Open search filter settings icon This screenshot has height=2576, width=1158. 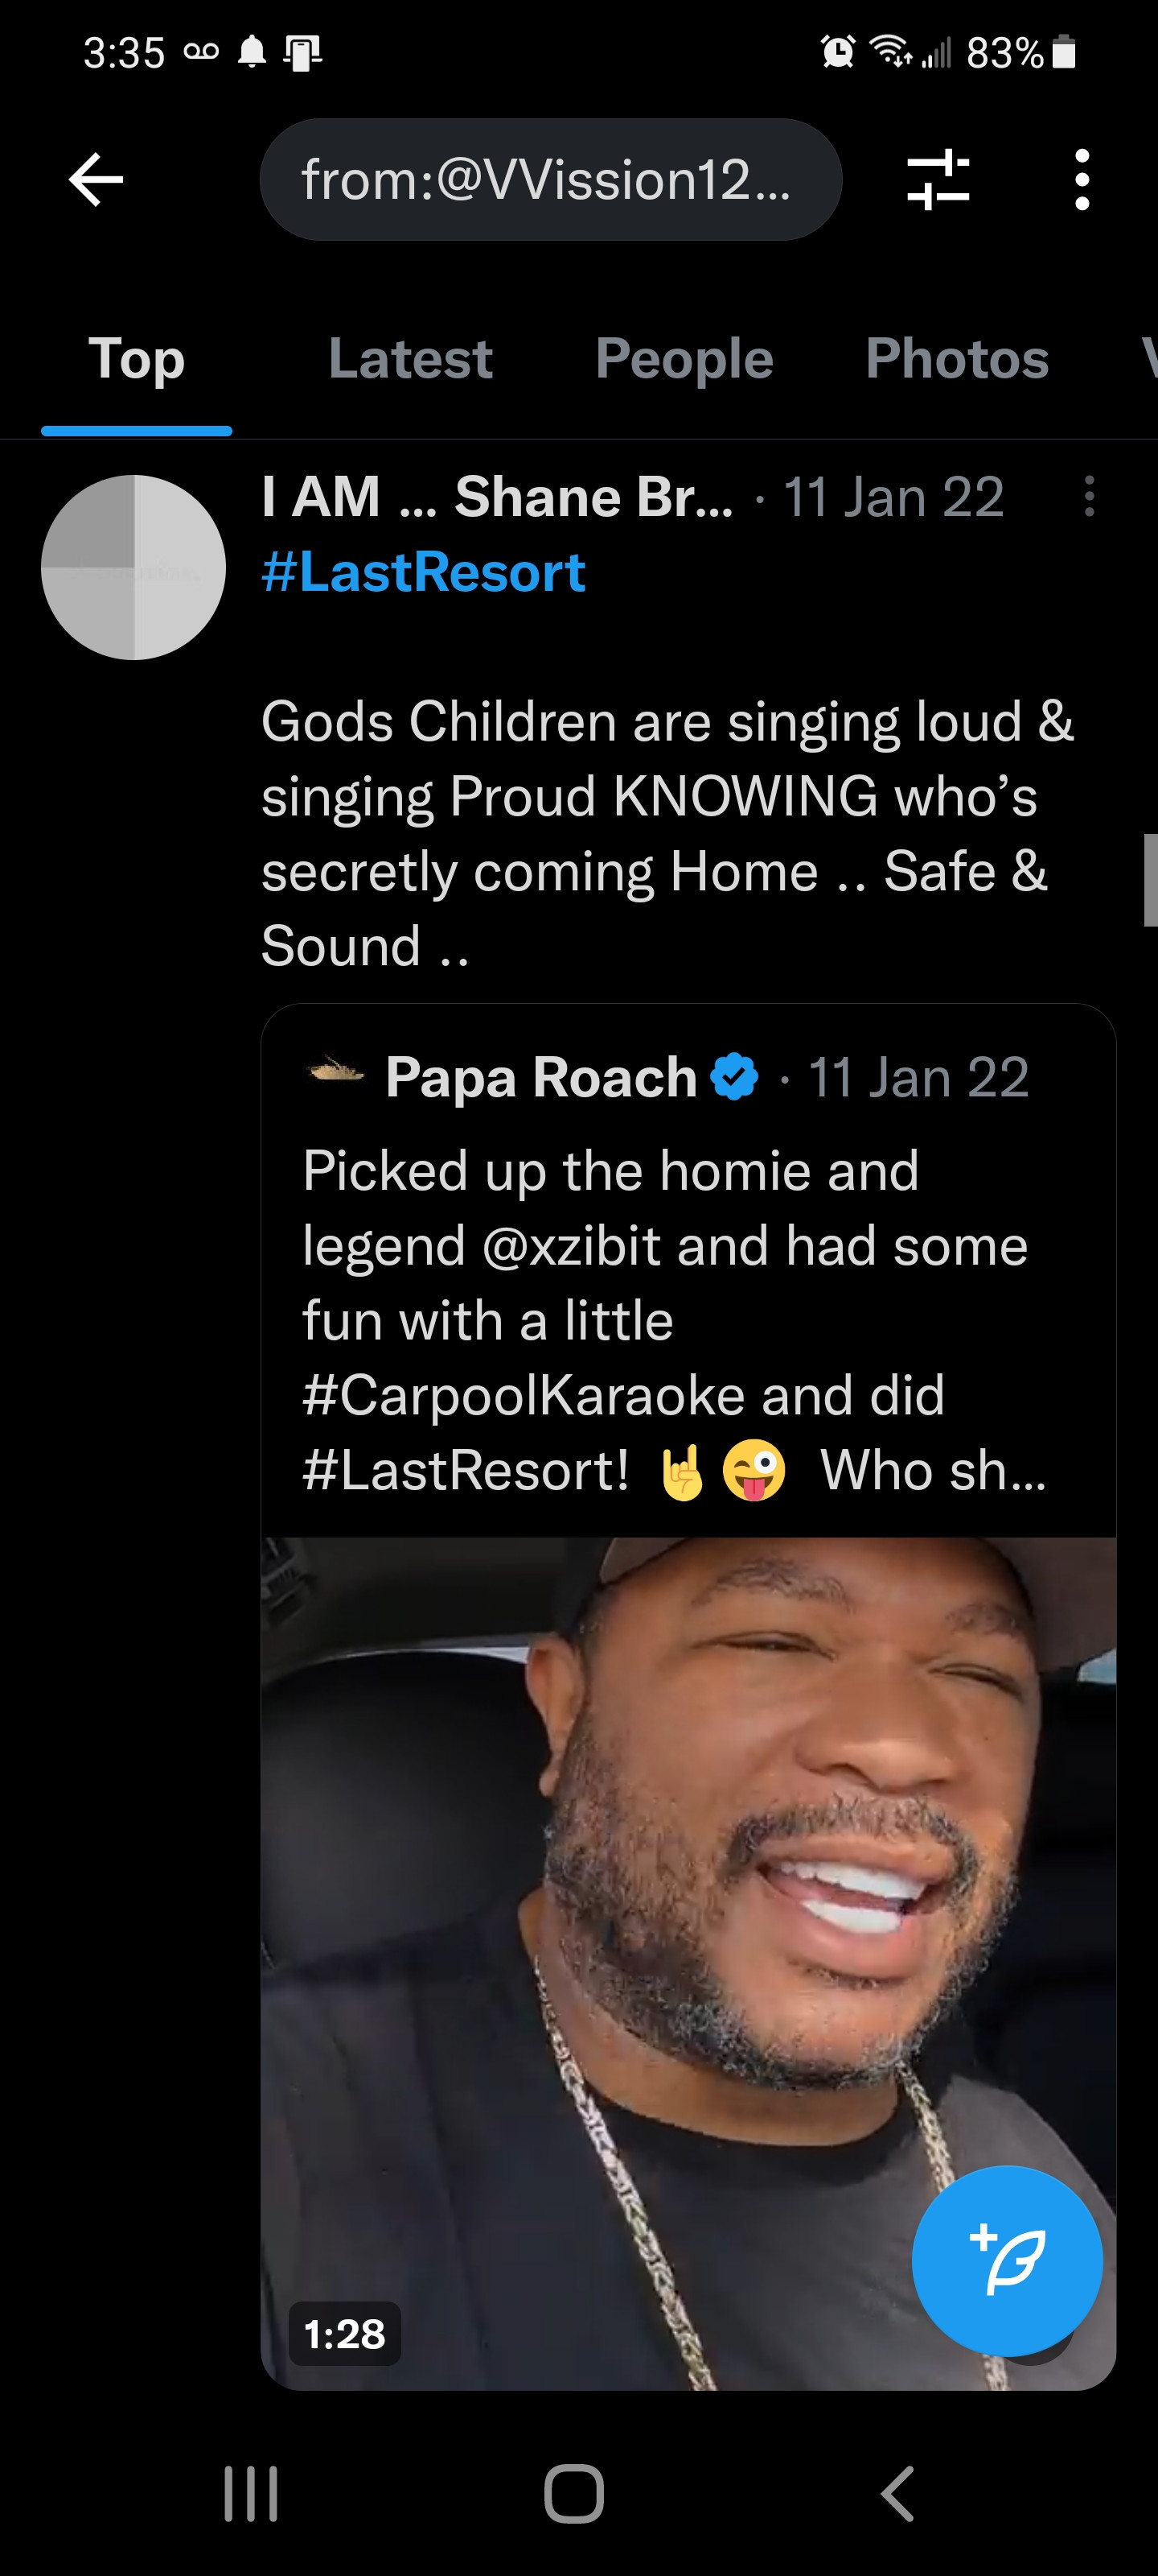[937, 180]
